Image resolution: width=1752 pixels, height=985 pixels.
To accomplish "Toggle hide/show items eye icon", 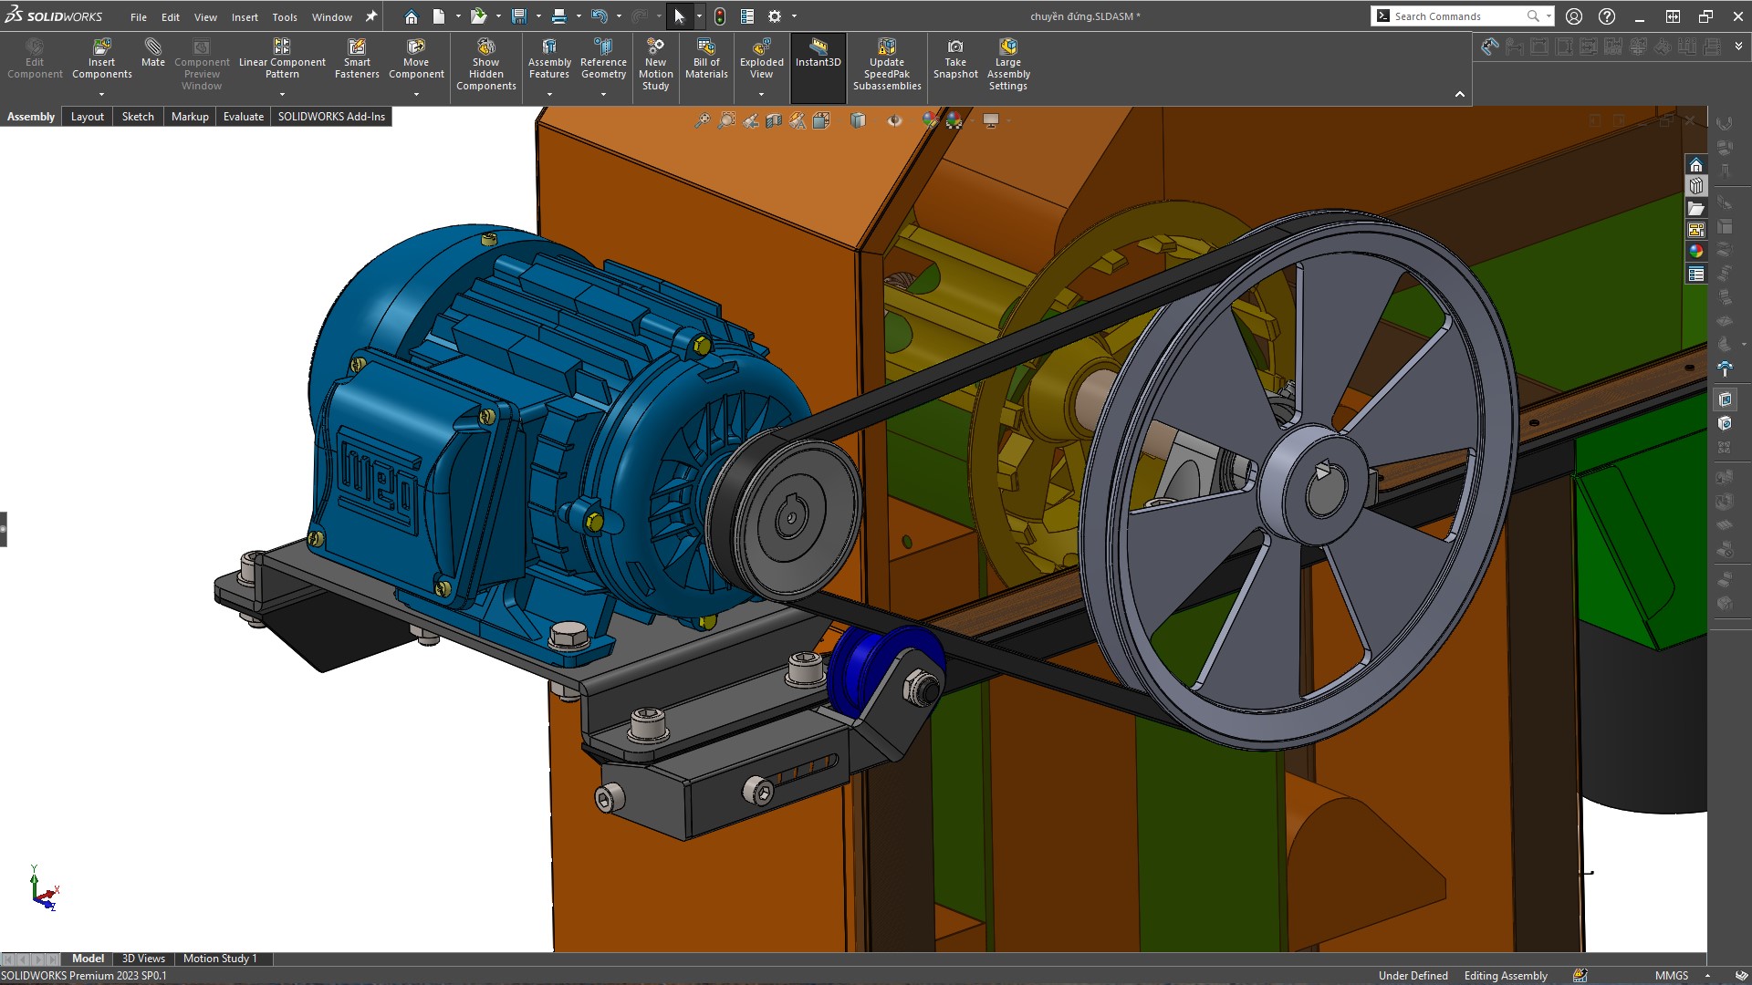I will click(894, 120).
